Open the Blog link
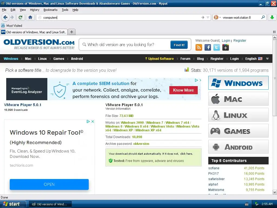Screen dimensions: 277x208 tap(200, 58)
